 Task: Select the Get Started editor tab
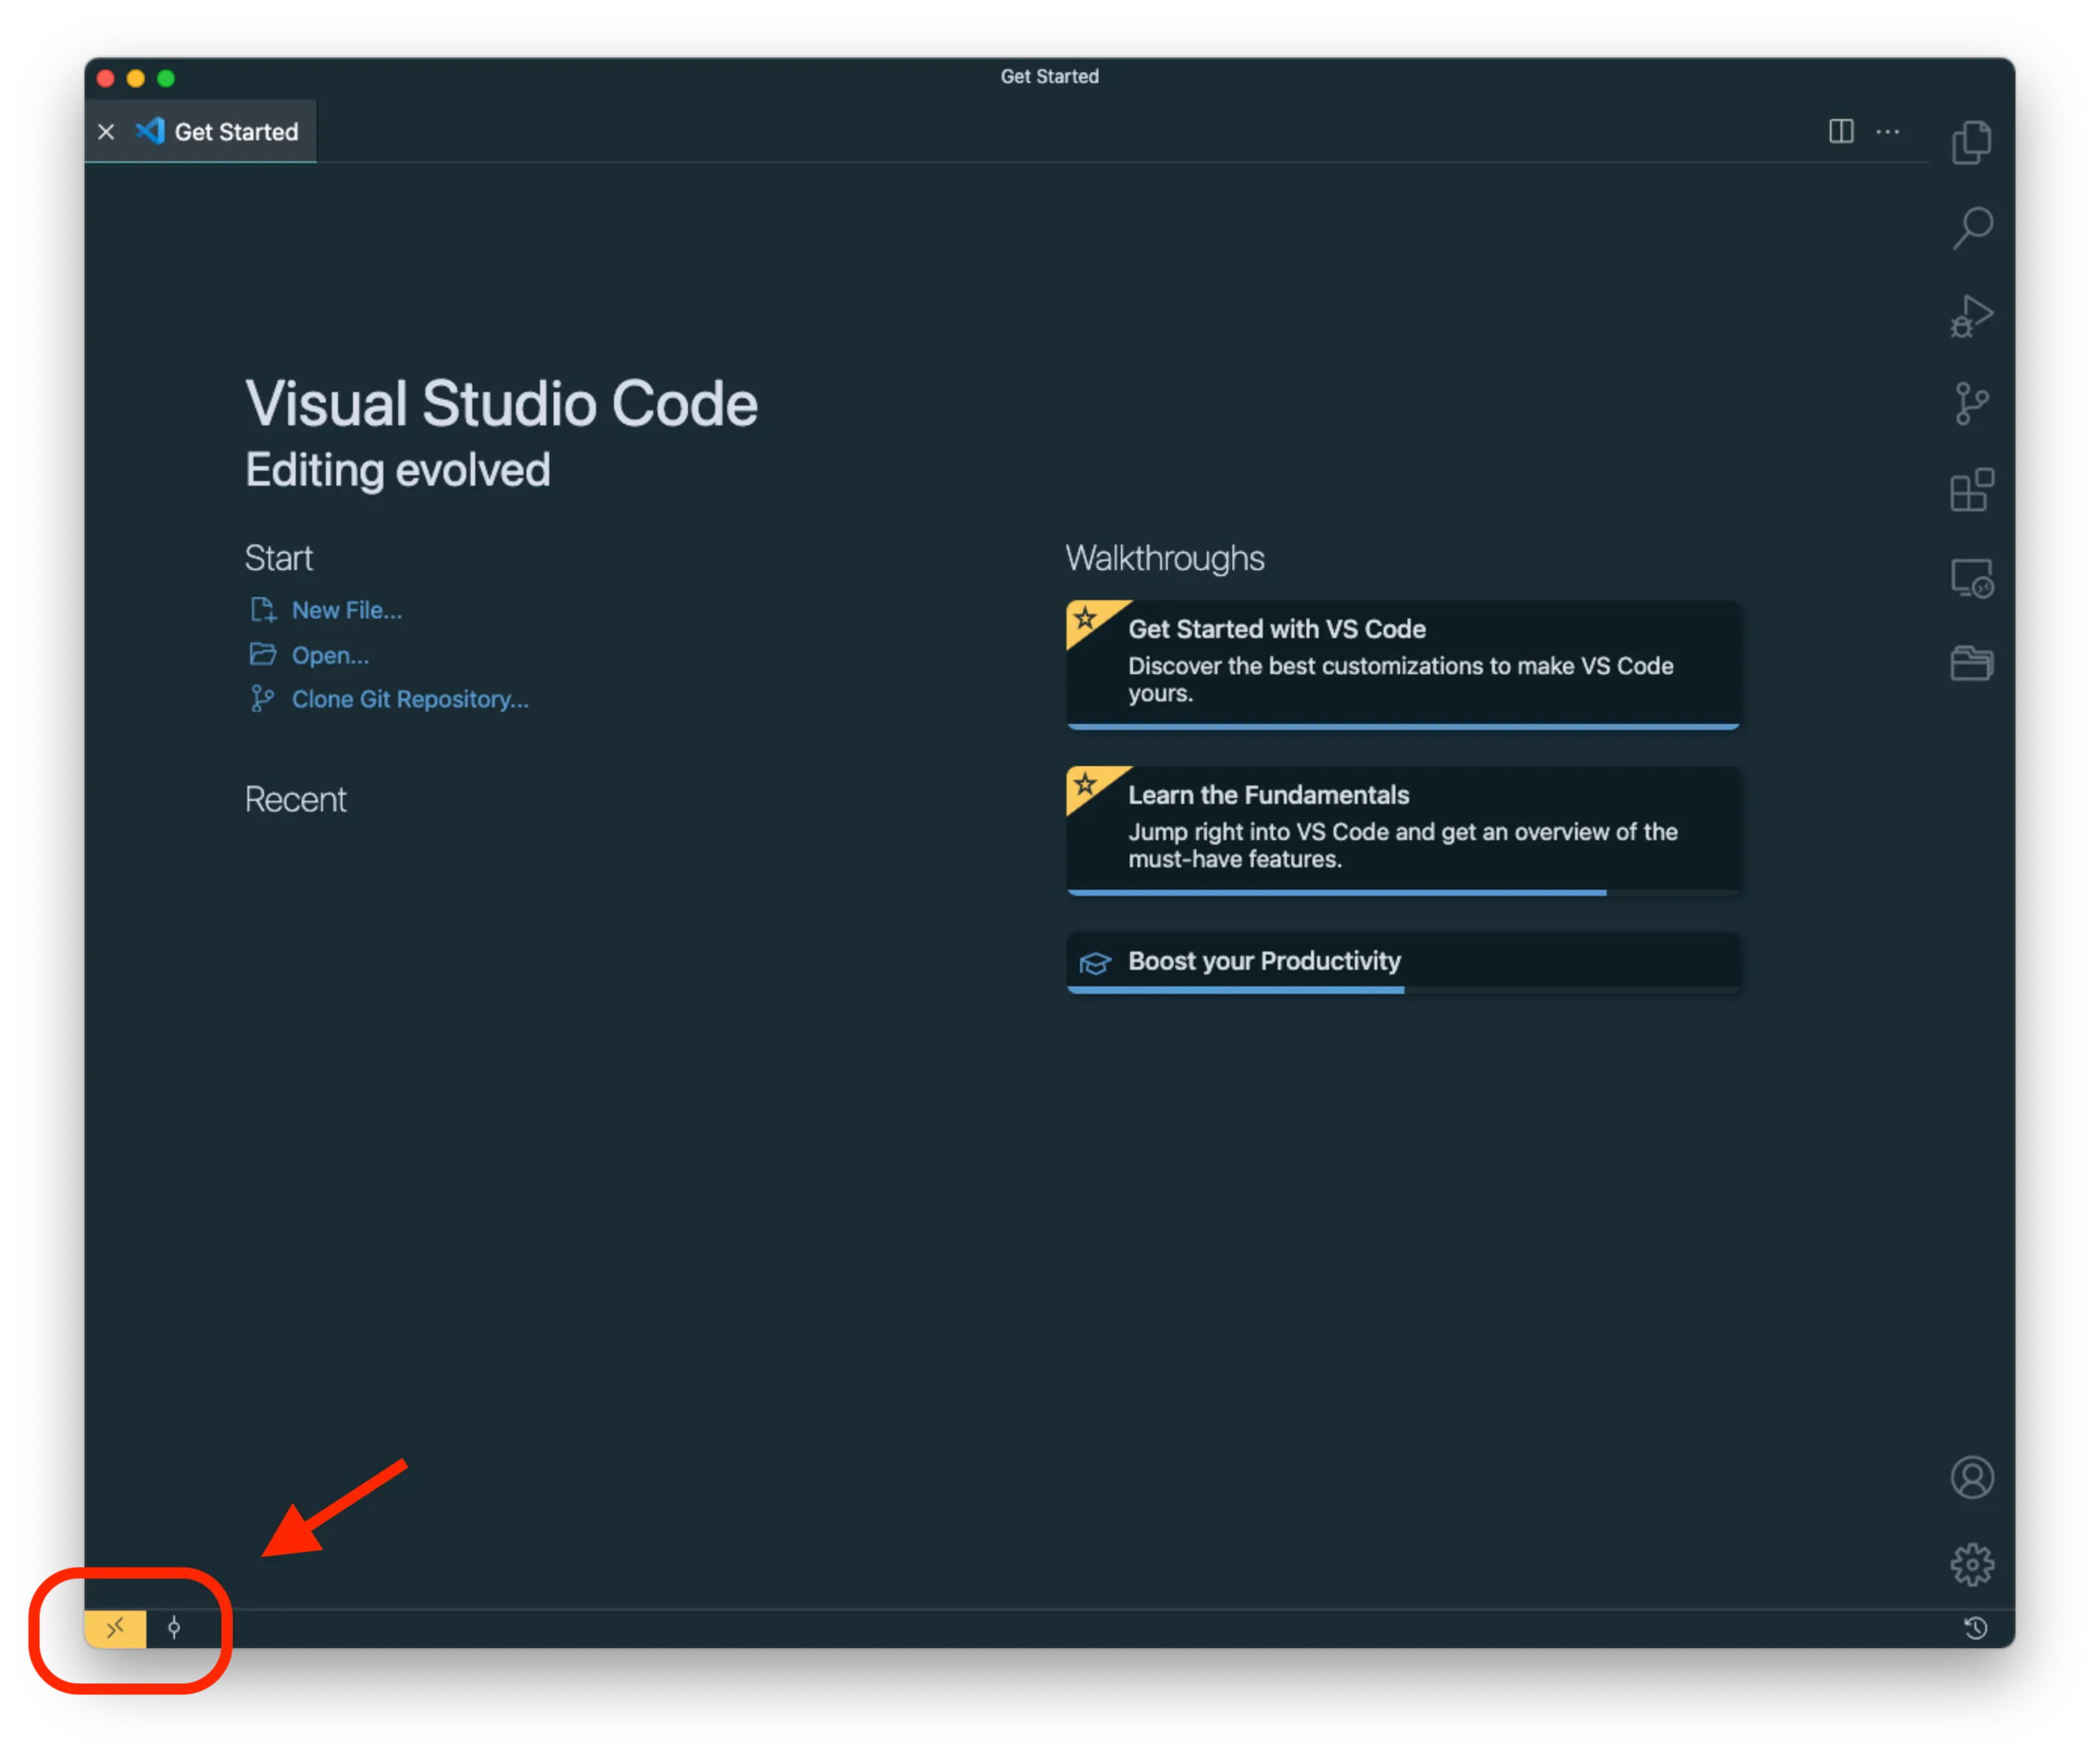coord(201,131)
